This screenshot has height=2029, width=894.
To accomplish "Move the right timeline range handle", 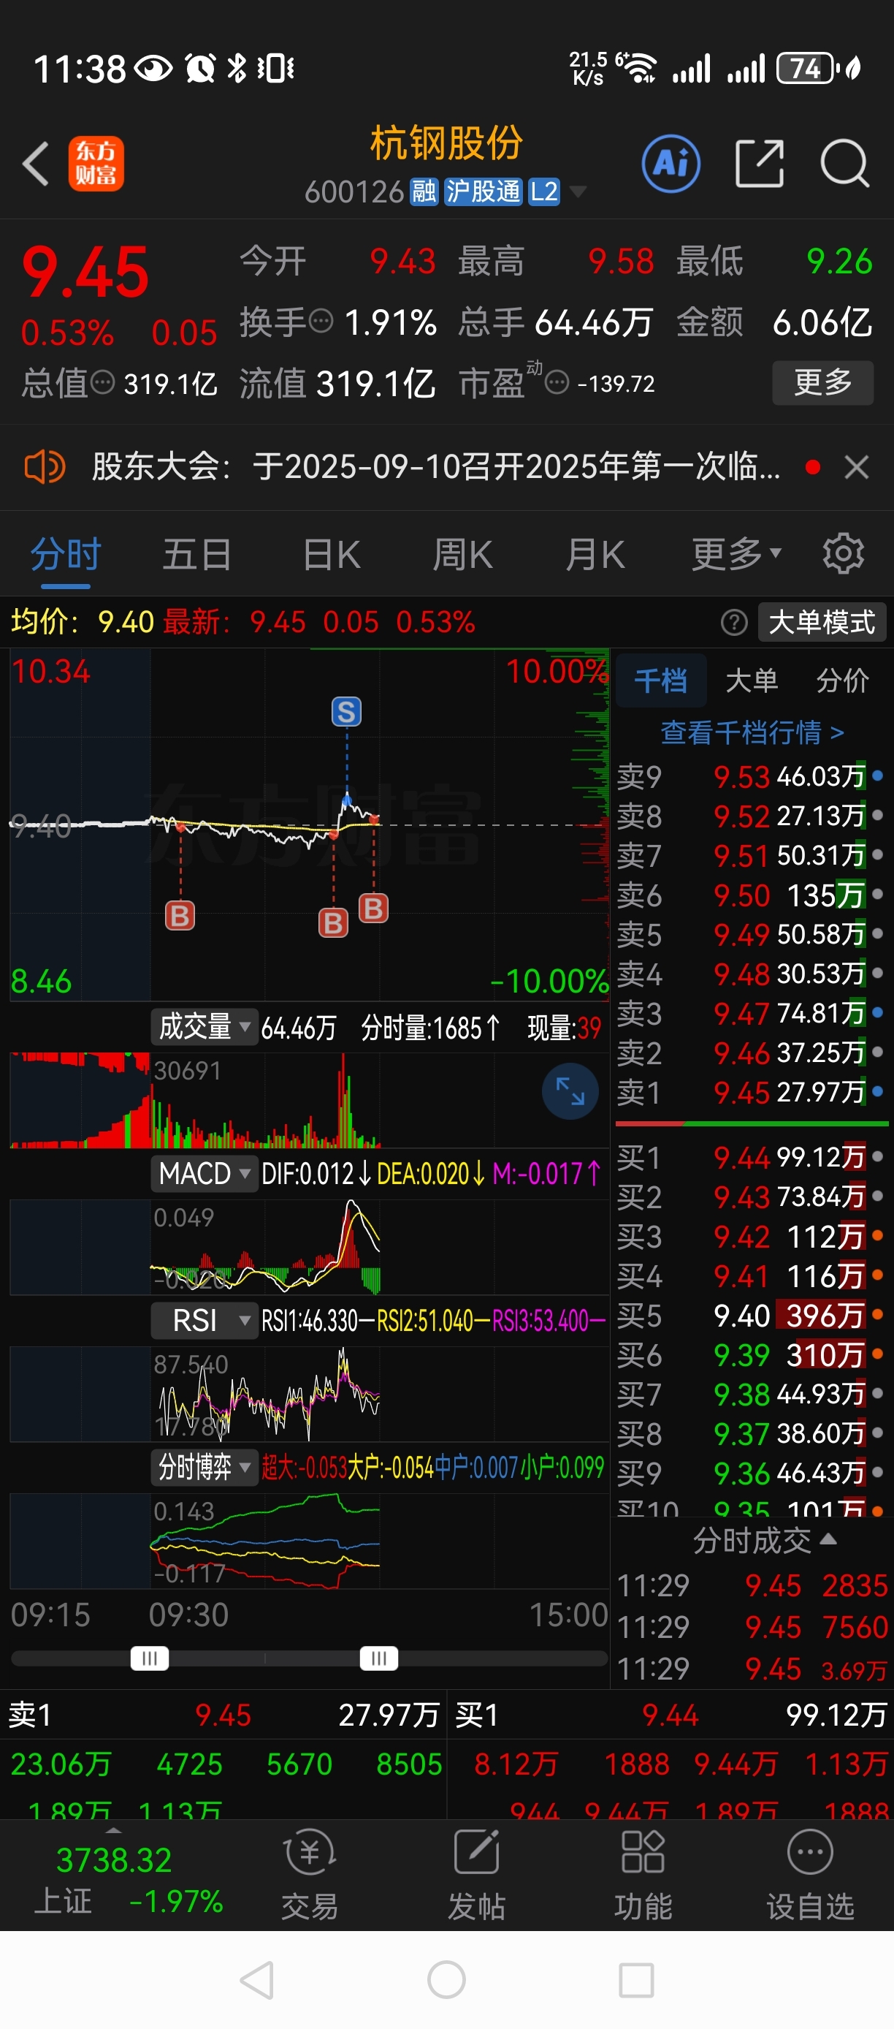I will click(378, 1658).
